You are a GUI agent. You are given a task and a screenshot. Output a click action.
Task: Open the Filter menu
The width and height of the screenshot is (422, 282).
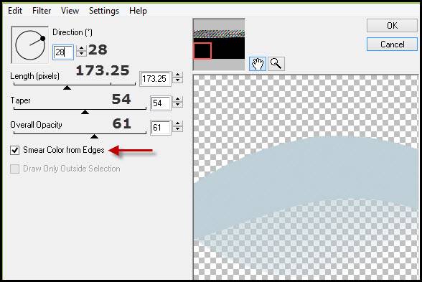[x=42, y=11]
